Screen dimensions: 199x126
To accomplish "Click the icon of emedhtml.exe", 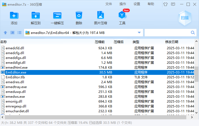I will click(x=3, y=68).
